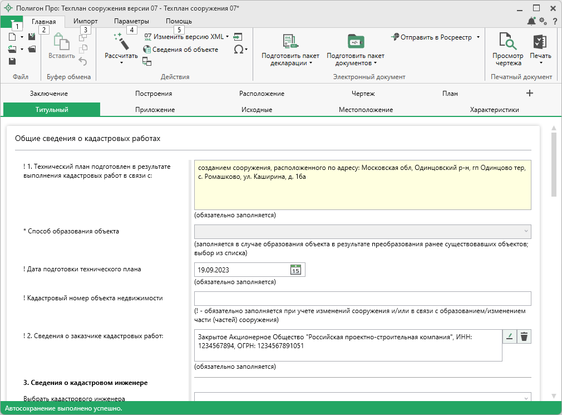Click the Печать icon

(540, 42)
